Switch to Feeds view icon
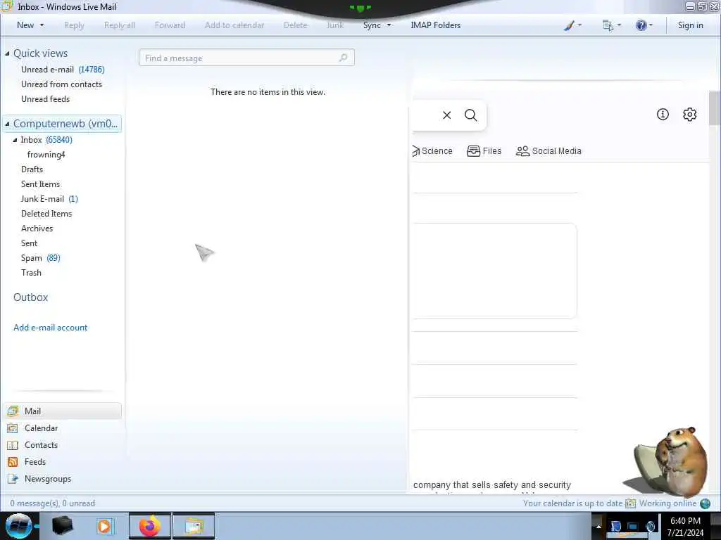 coord(13,462)
